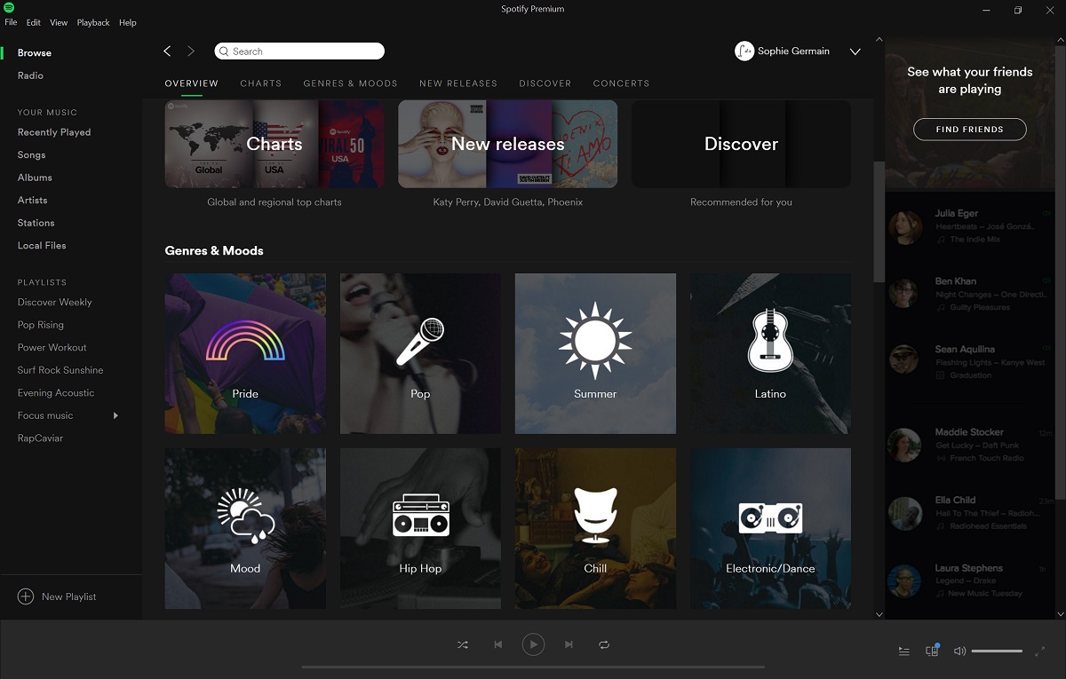1066x679 pixels.
Task: Toggle shuffle playback
Action: 462,644
